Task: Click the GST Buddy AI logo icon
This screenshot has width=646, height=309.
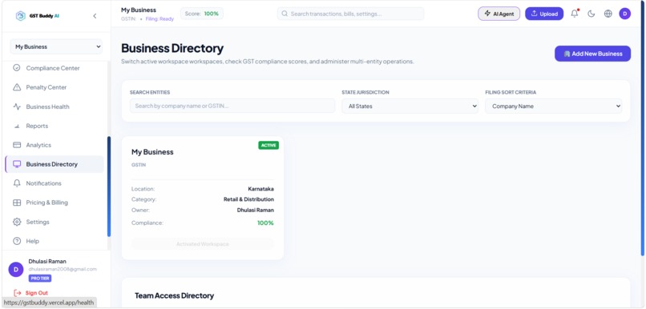Action: click(x=21, y=16)
